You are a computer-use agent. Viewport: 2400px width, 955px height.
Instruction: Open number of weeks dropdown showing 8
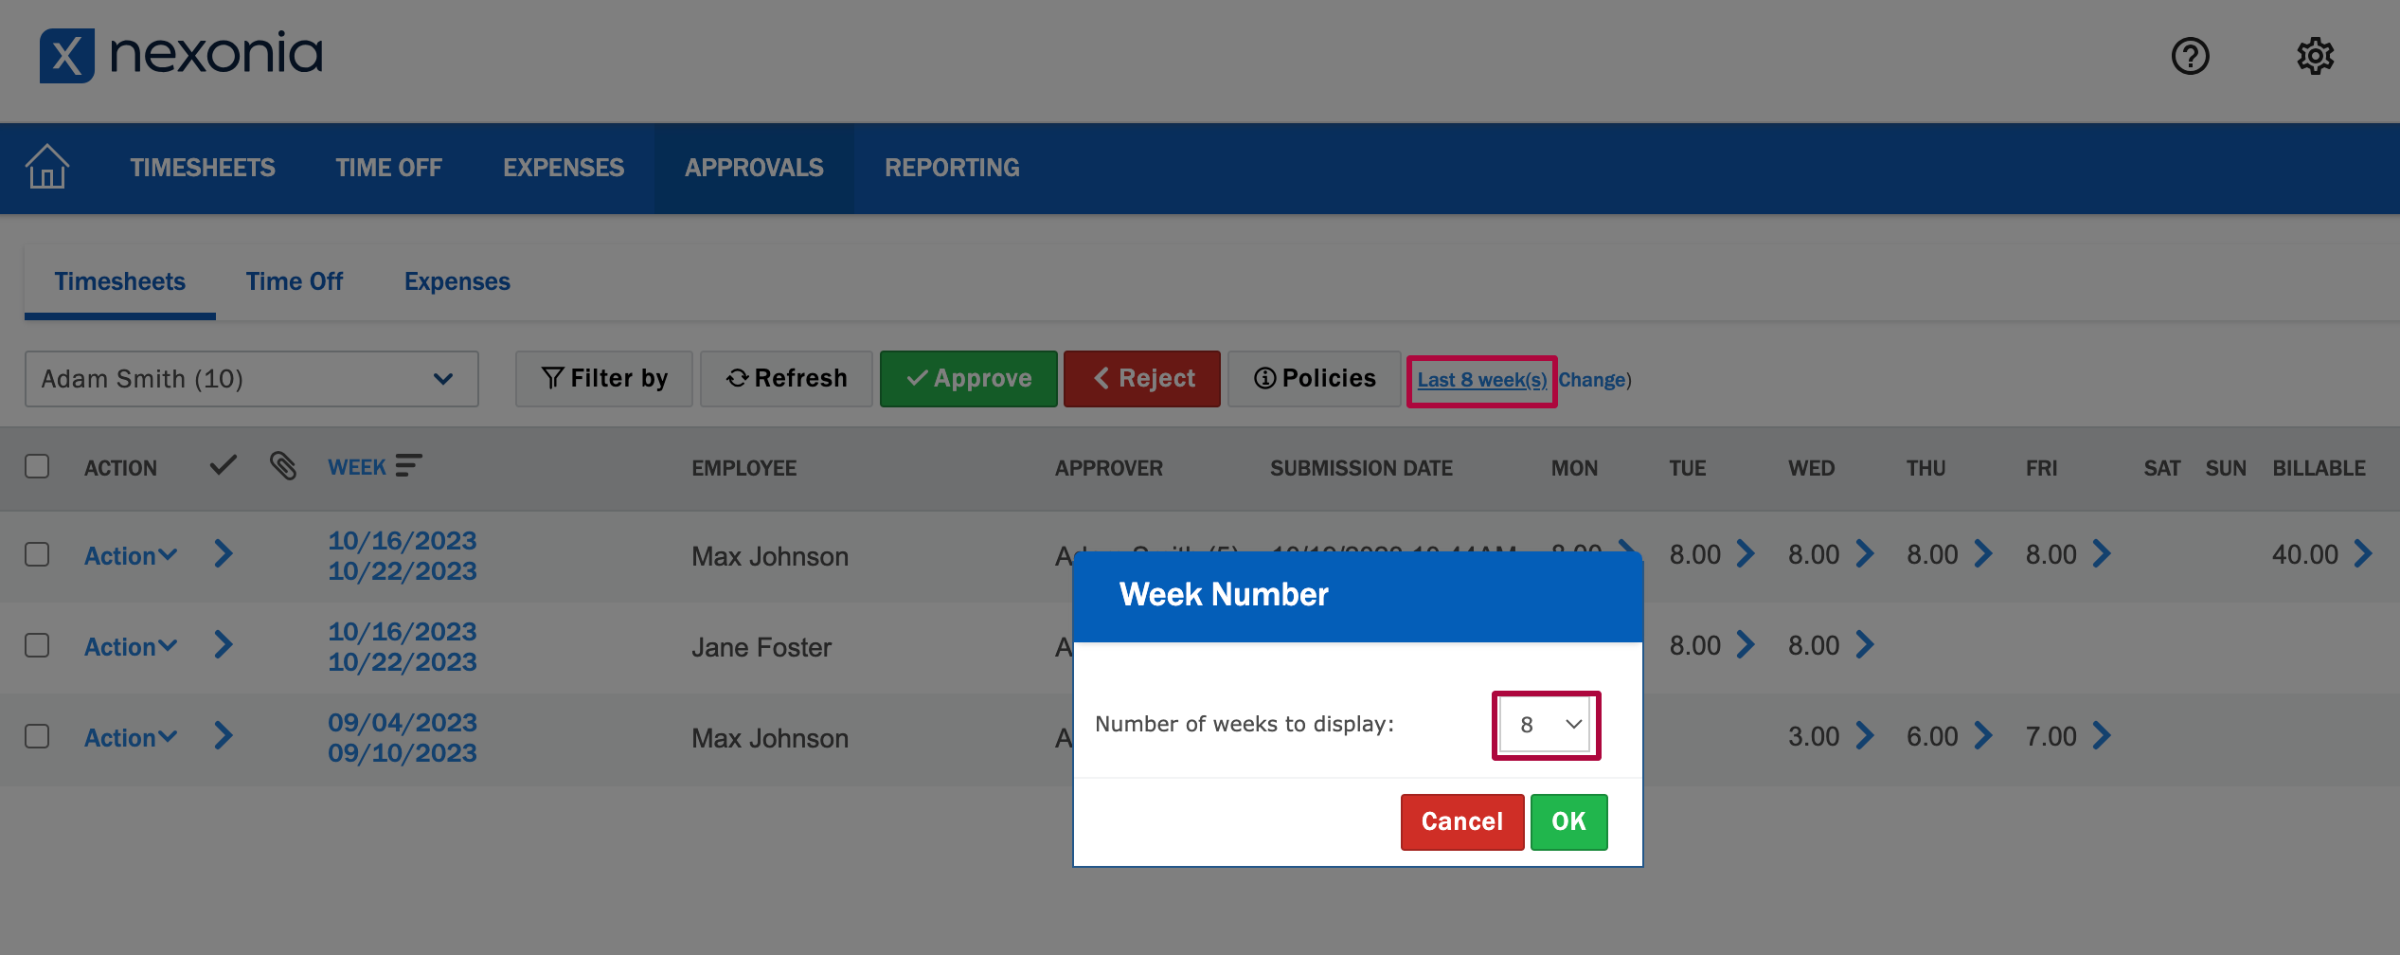click(1545, 725)
